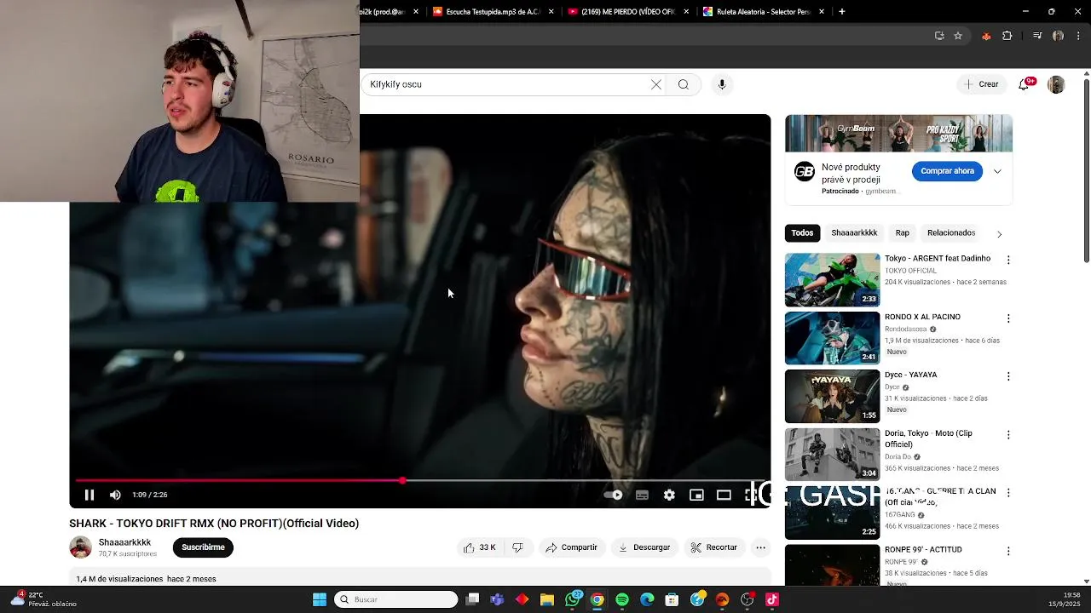Screen dimensions: 1091x613
Task: Open video player settings gear
Action: pos(669,495)
